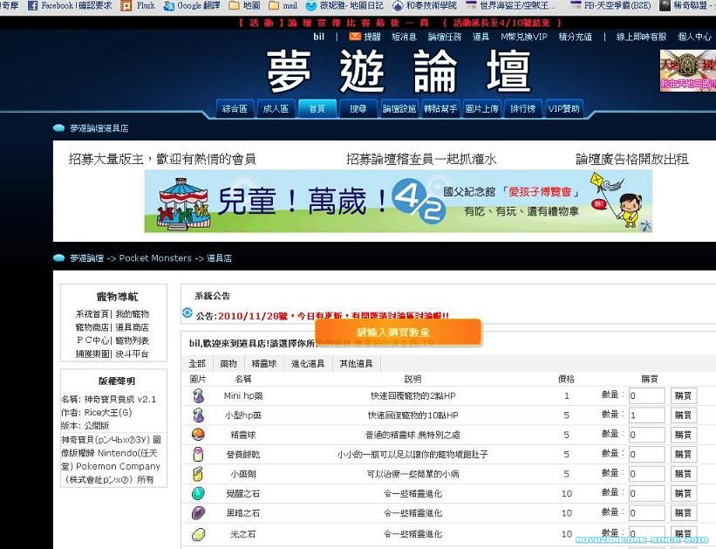This screenshot has width=716, height=549.
Task: Click the 覺醒之石 green stone icon
Action: click(198, 494)
